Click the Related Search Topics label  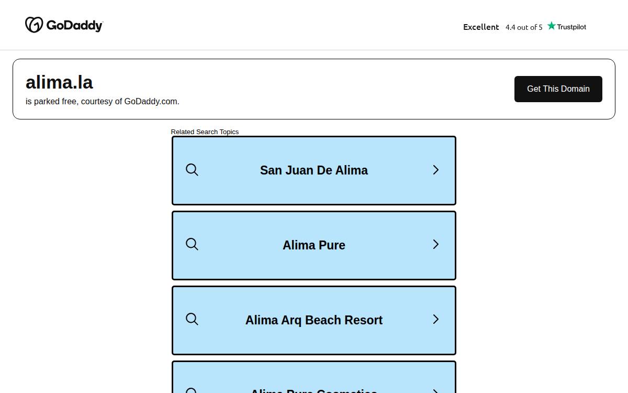point(205,132)
